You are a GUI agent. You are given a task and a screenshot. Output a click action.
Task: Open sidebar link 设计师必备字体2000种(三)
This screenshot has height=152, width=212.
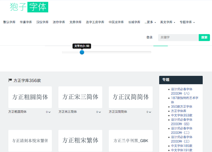pyautogui.click(x=182, y=139)
